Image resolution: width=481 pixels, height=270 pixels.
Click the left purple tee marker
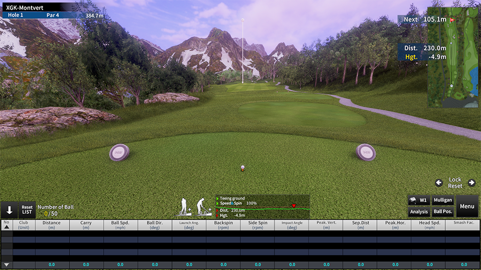tap(118, 153)
